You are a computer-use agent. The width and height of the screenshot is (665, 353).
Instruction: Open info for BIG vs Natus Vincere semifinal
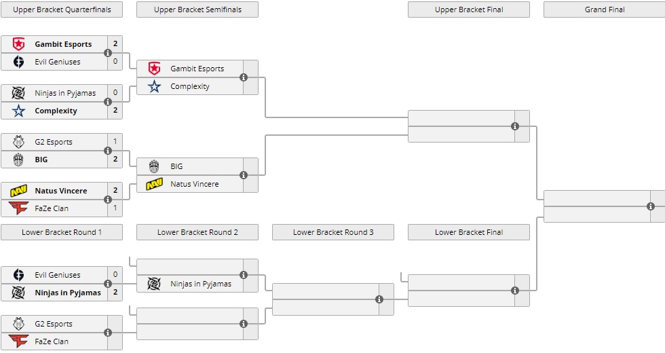[x=244, y=175]
